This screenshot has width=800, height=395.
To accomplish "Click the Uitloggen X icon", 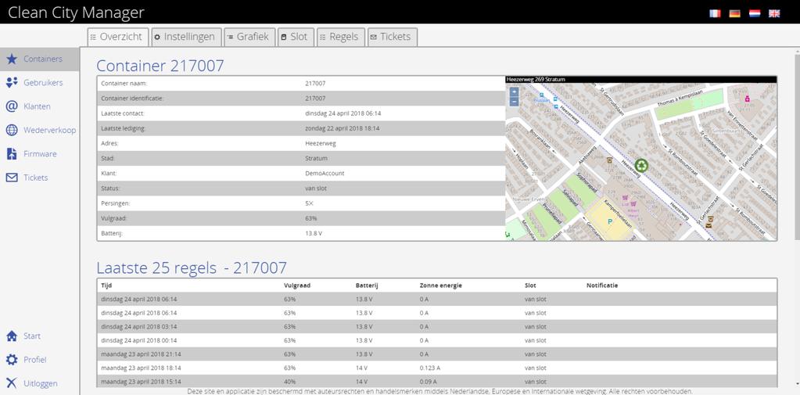I will click(x=12, y=383).
